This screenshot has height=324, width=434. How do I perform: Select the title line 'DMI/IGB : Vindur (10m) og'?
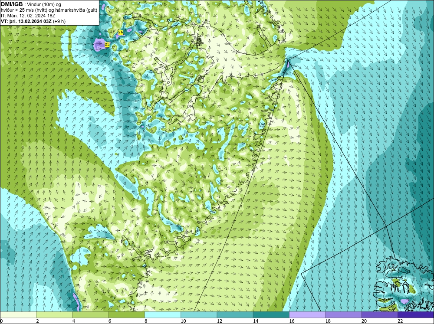pos(31,4)
